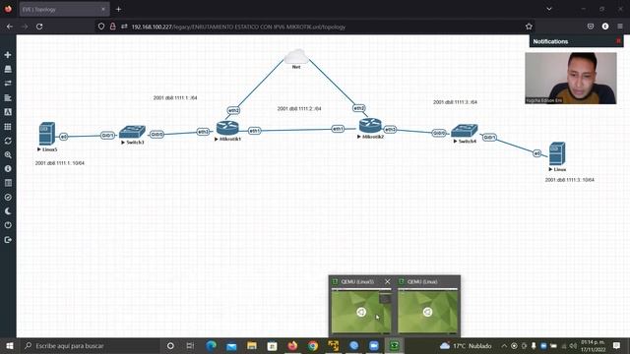Toggle Lock lab check-circle icon
The height and width of the screenshot is (354, 630).
pyautogui.click(x=8, y=197)
